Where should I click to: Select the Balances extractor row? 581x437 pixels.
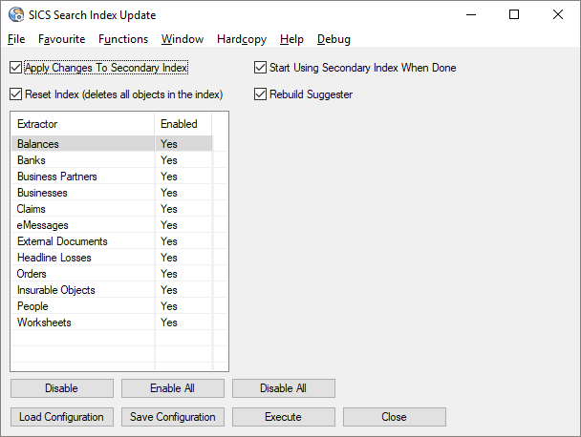112,144
